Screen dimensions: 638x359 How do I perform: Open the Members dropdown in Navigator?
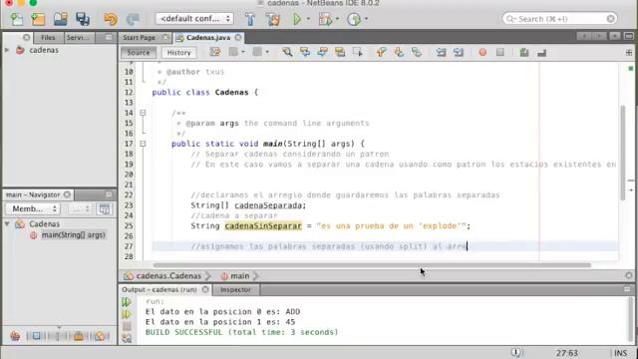(x=33, y=208)
